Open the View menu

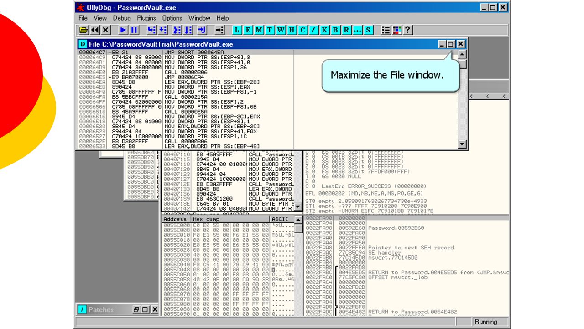[100, 18]
